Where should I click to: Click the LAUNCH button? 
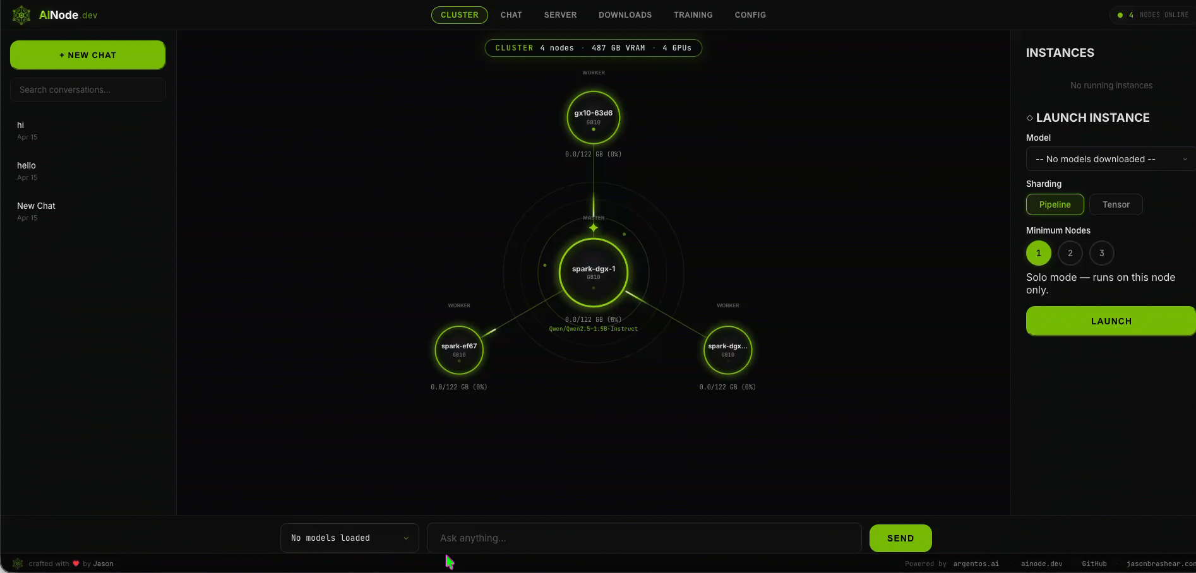coord(1111,321)
